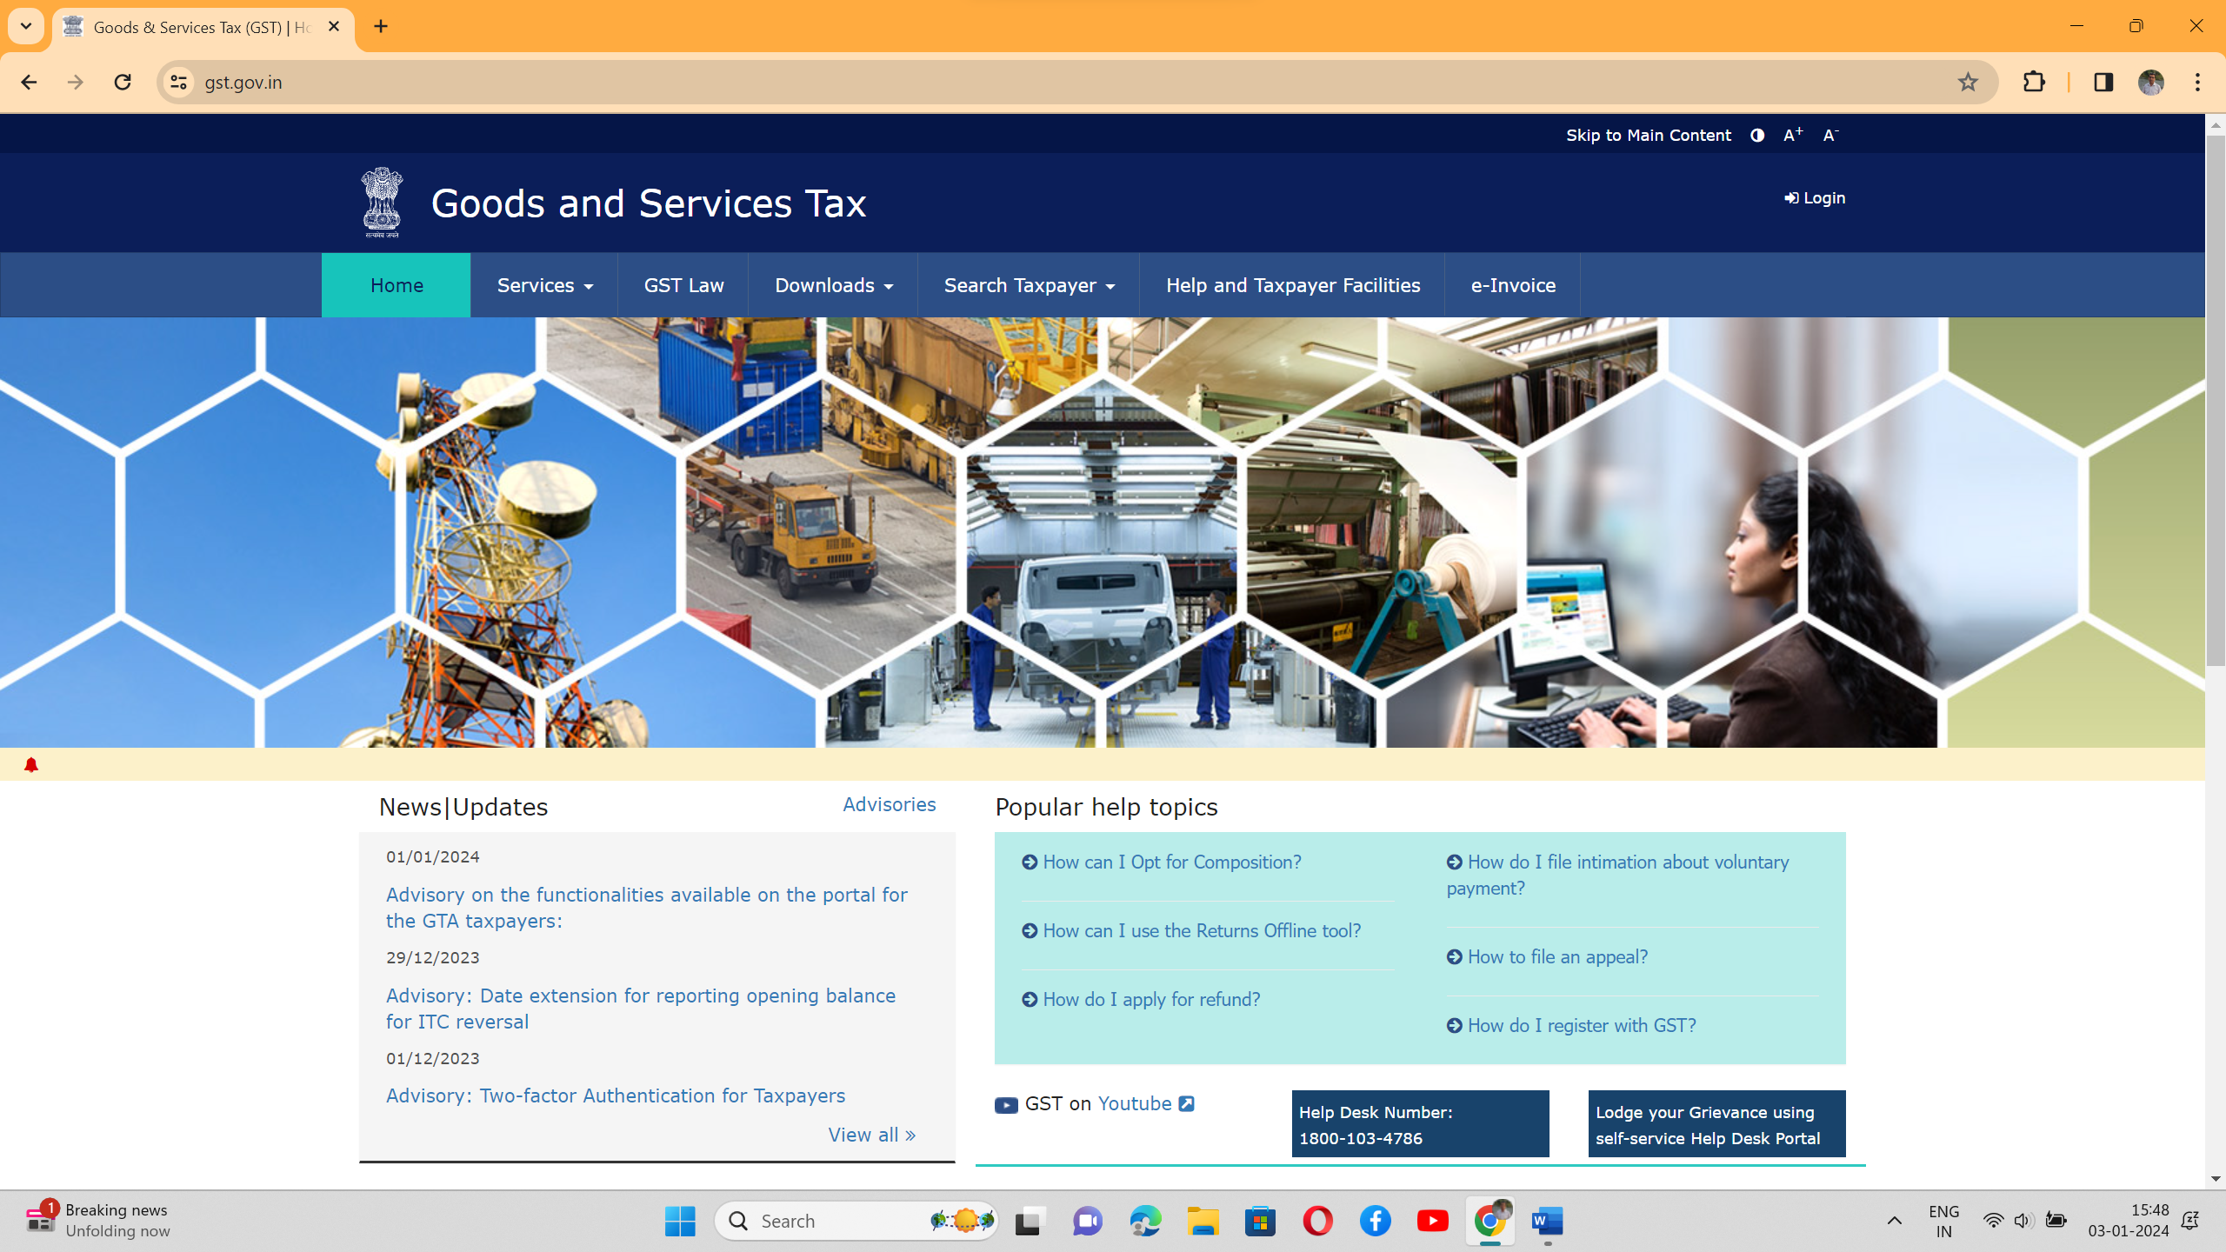The height and width of the screenshot is (1252, 2226).
Task: Go to the e-Invoice menu item
Action: pyautogui.click(x=1513, y=285)
